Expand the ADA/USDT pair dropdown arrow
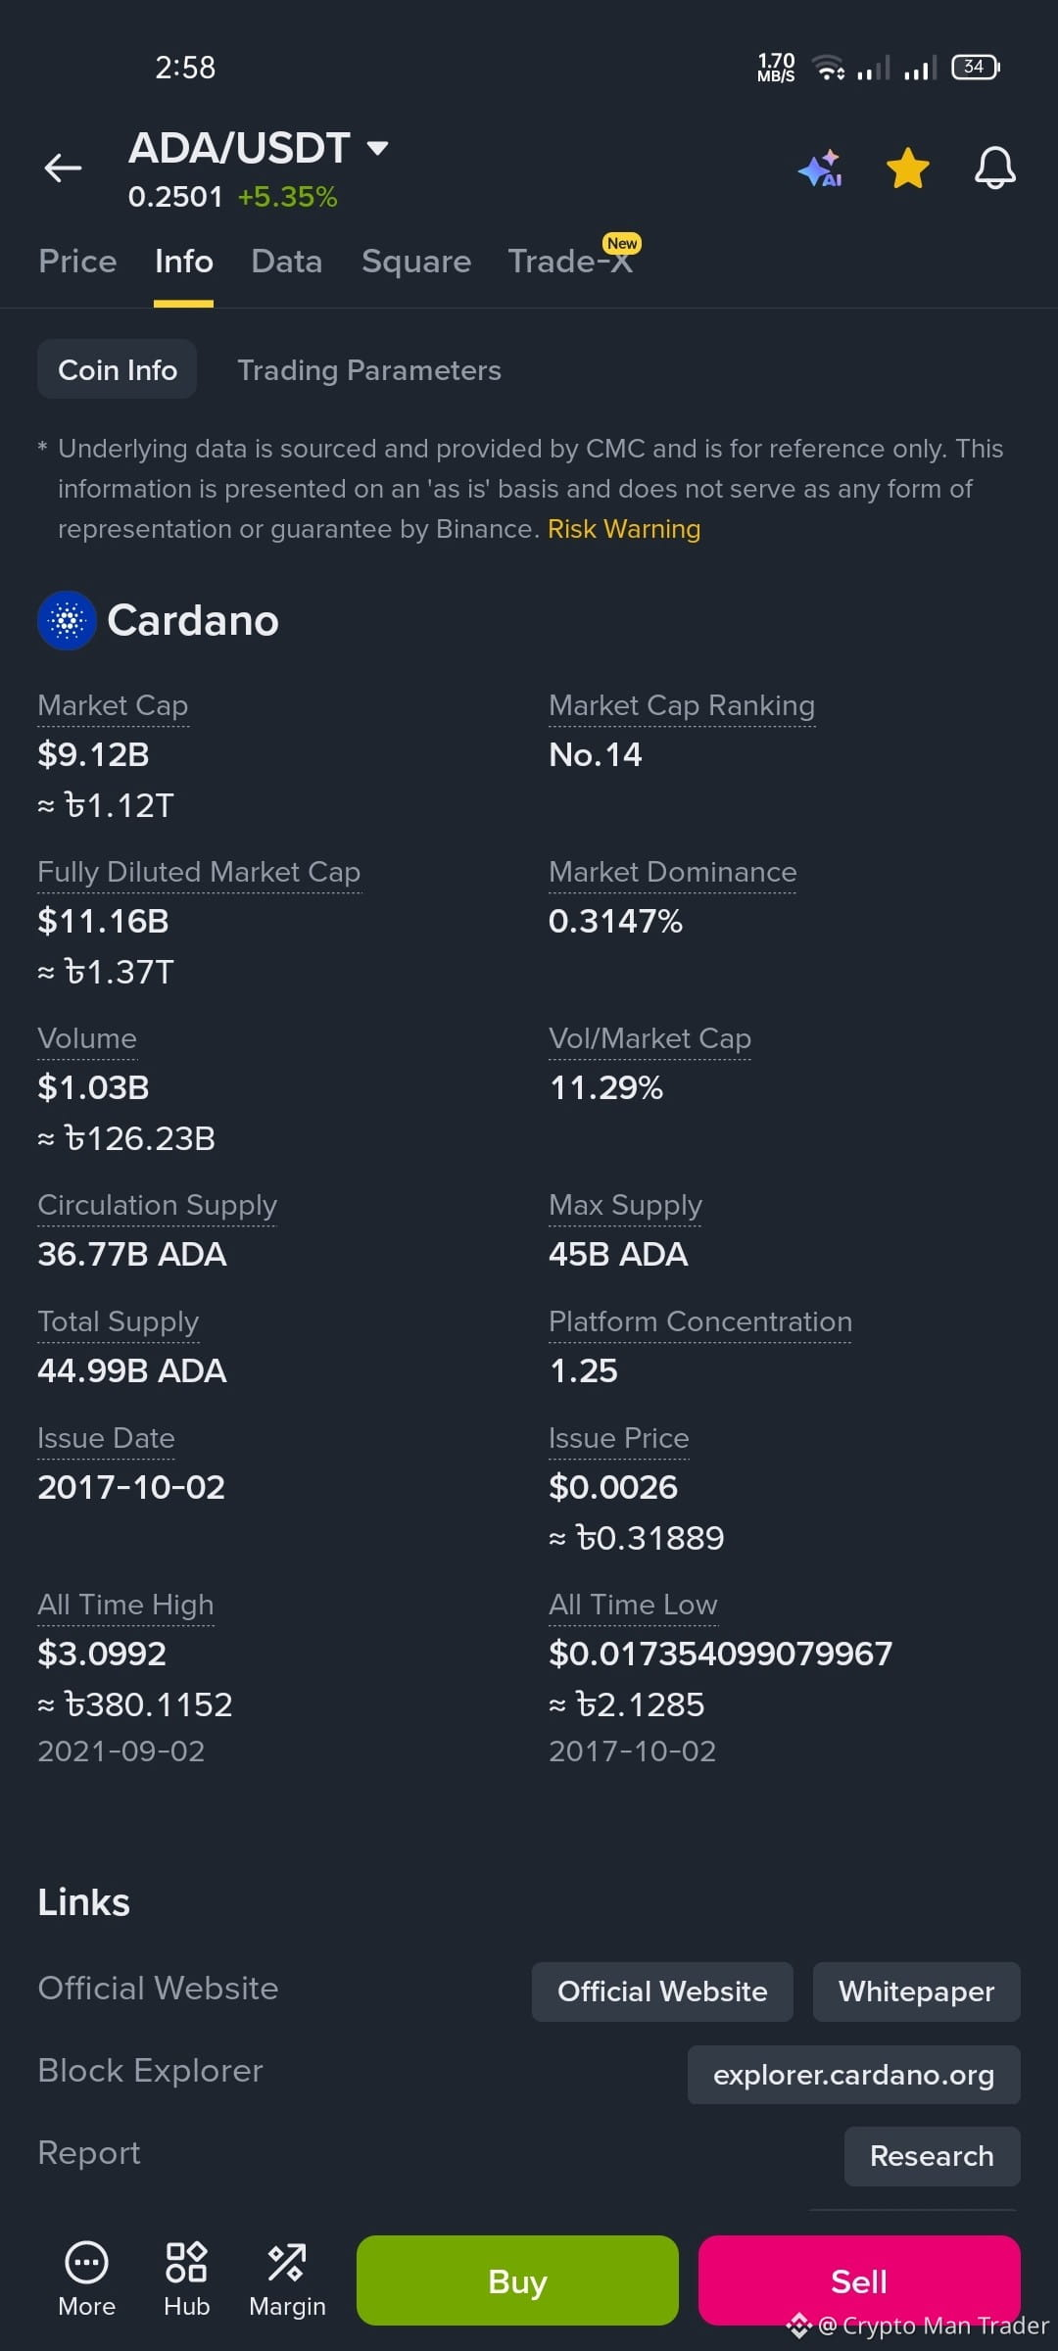The height and width of the screenshot is (2351, 1058). [377, 149]
